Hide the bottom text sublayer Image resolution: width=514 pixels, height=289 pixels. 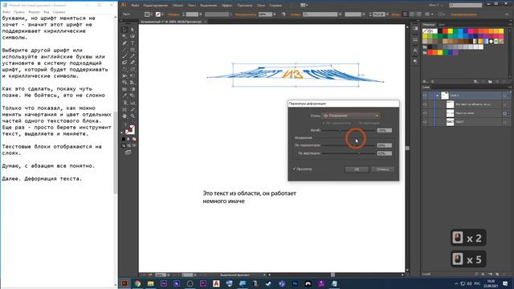point(425,122)
